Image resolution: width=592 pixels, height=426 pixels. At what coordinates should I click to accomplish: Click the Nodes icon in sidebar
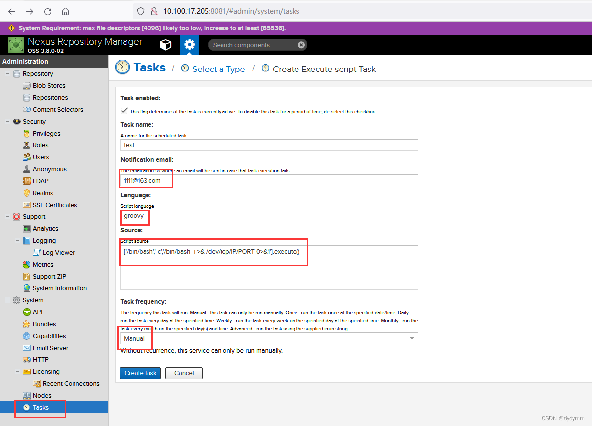coord(27,395)
